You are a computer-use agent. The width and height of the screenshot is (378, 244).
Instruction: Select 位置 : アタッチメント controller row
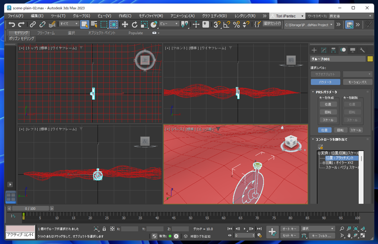coord(341,158)
